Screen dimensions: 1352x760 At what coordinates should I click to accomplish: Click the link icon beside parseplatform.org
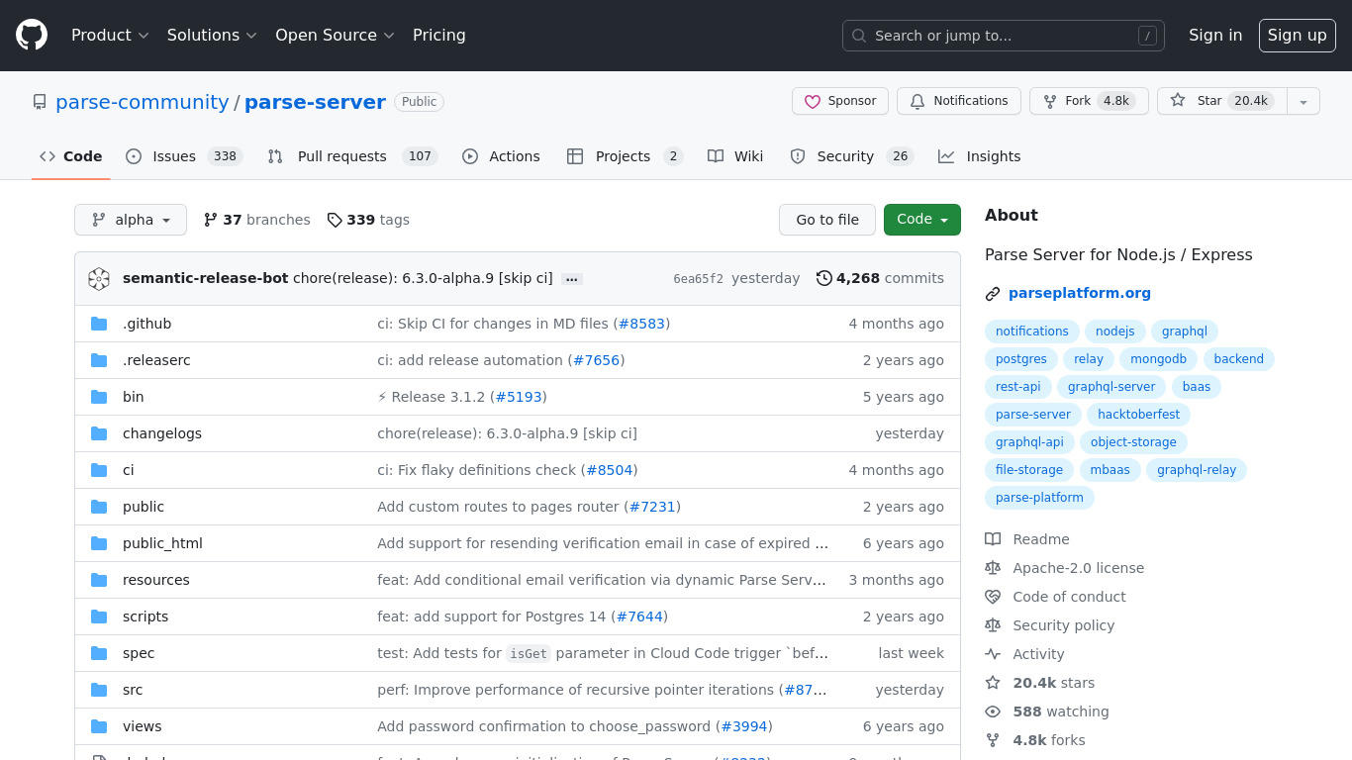(x=993, y=294)
